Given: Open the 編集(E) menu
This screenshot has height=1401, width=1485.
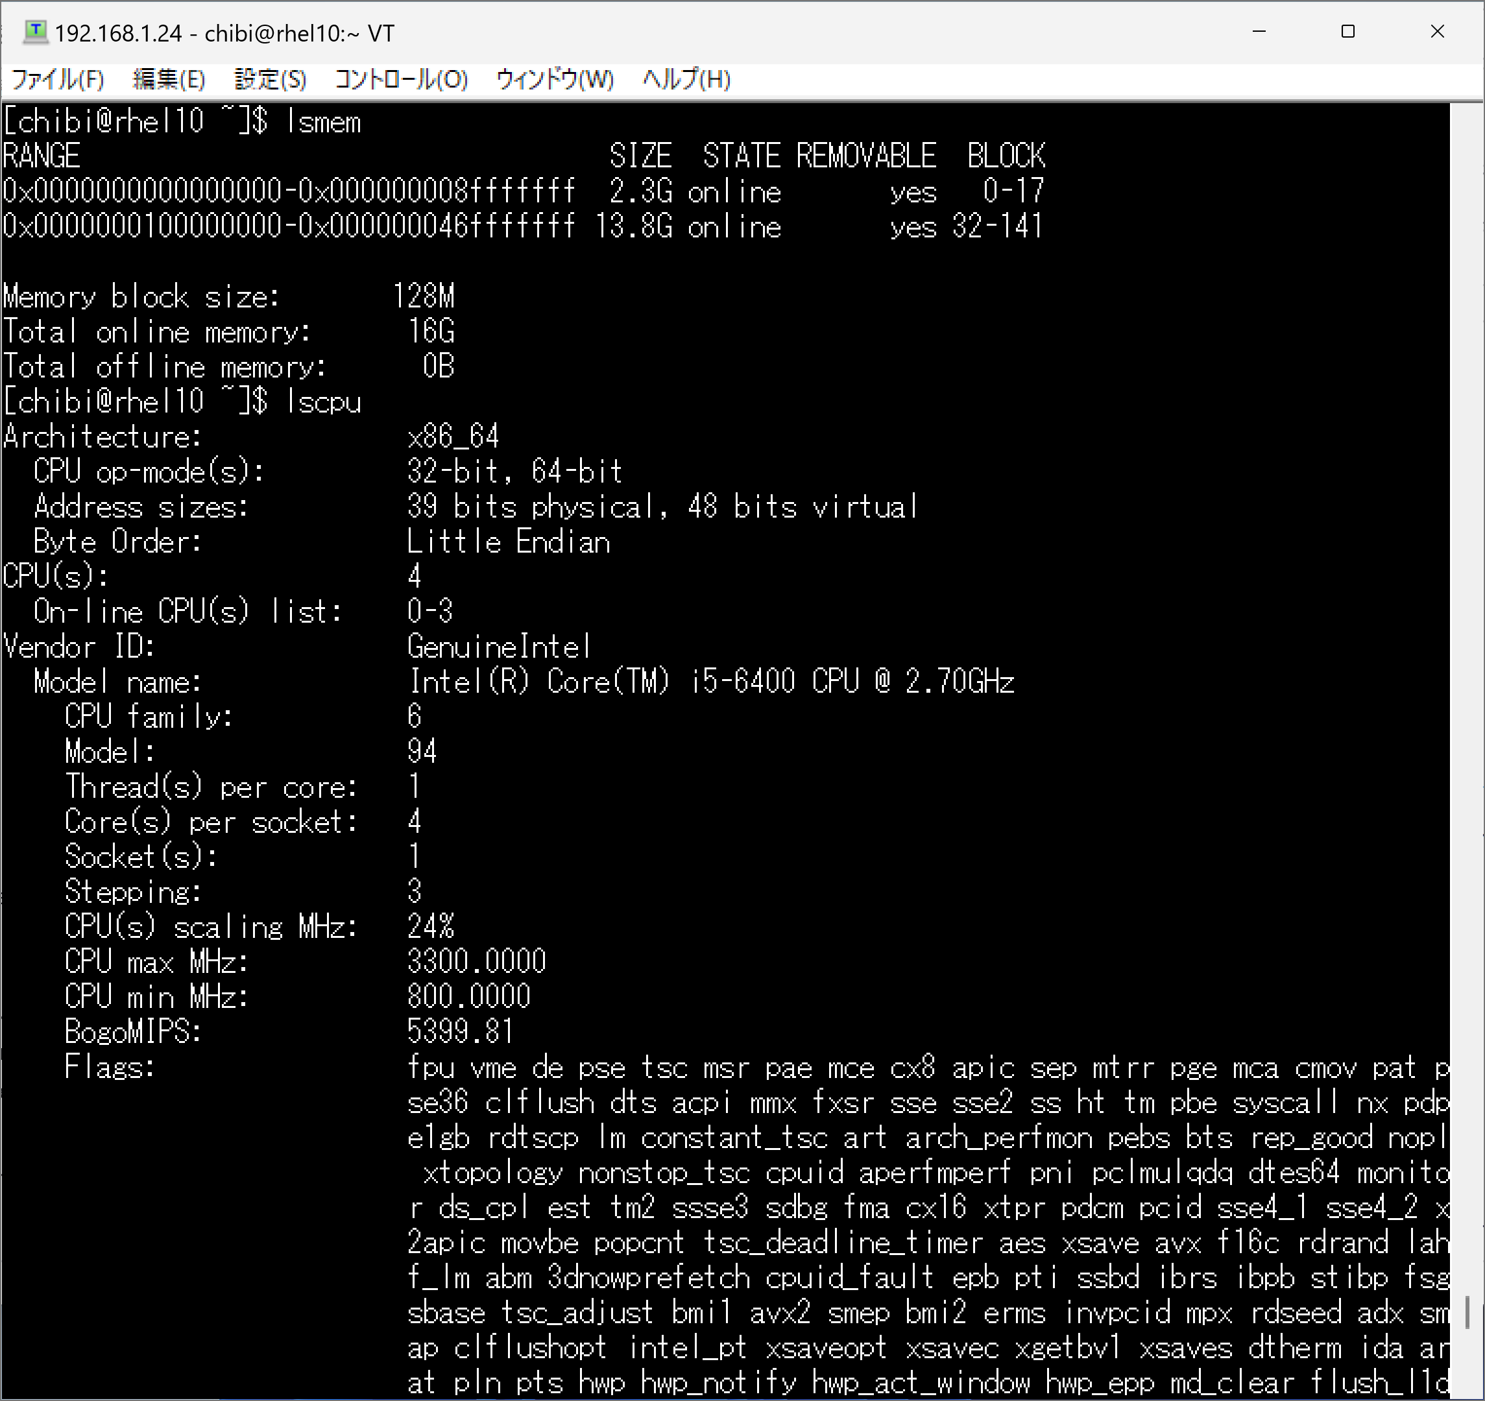Looking at the screenshot, I should 168,79.
